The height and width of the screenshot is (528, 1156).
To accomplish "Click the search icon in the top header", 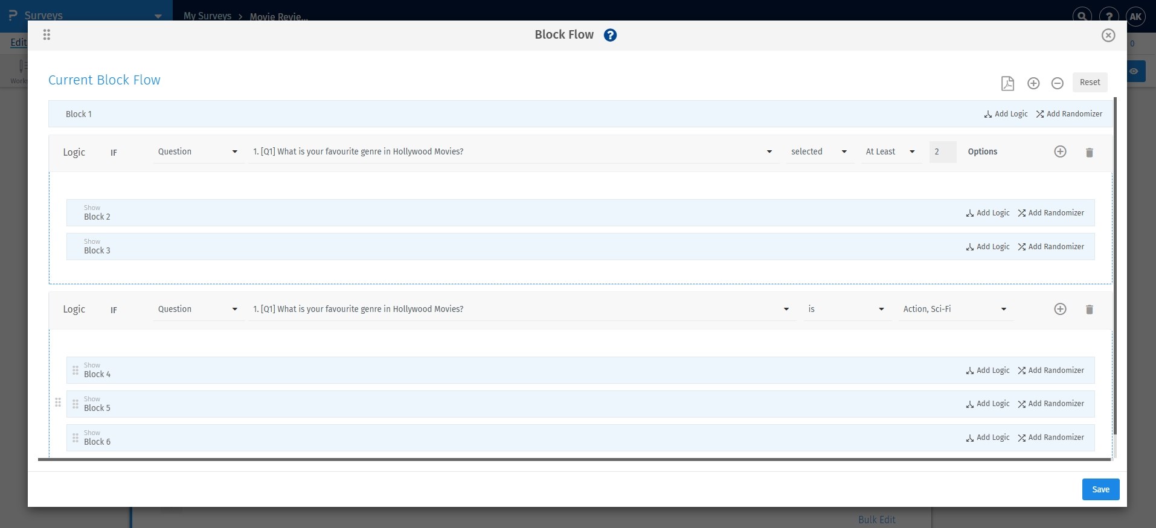I will [1082, 16].
